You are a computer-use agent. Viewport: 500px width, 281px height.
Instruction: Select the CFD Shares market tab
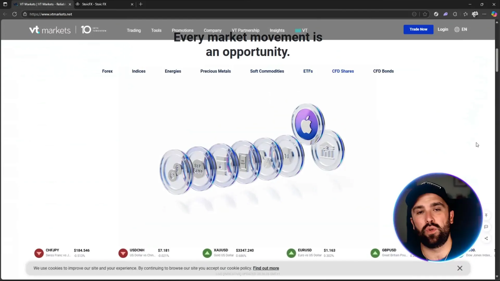coord(343,71)
